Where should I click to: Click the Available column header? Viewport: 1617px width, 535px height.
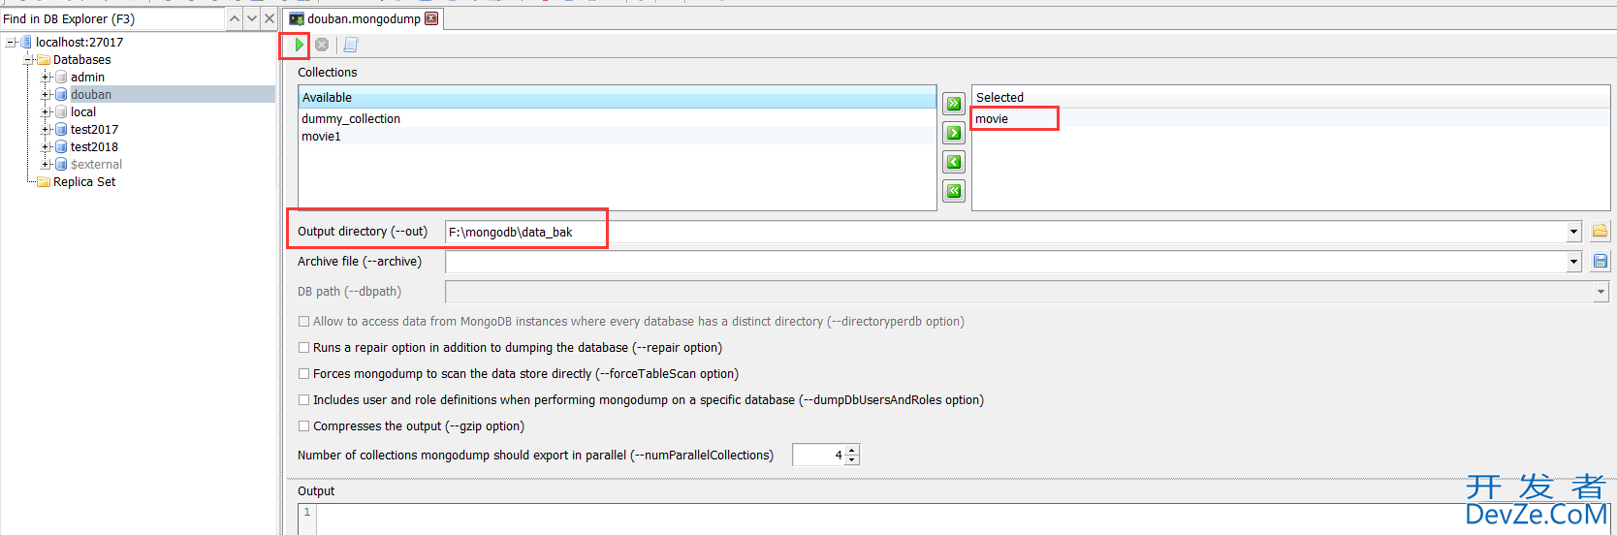[x=617, y=97]
